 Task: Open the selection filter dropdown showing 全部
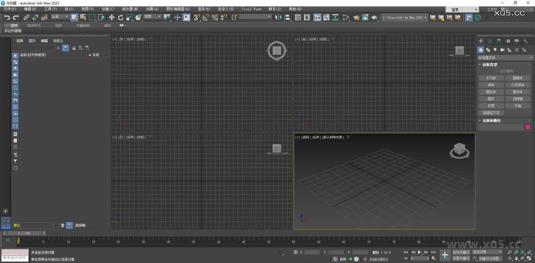60,17
